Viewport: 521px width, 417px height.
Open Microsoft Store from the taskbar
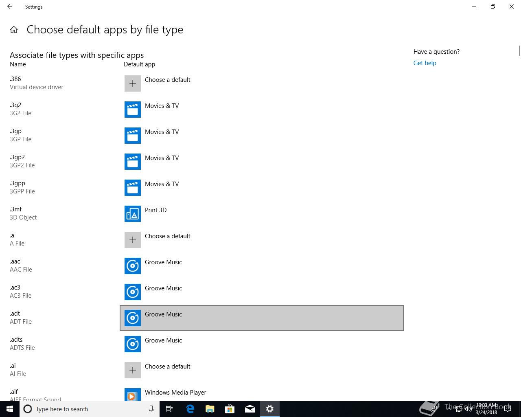click(230, 409)
